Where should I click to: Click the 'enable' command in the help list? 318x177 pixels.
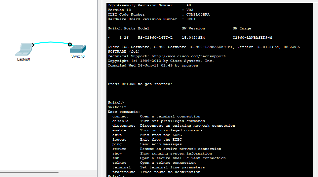coord(119,130)
